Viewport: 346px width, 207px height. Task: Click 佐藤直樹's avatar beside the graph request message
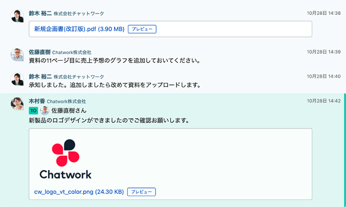coord(17,54)
